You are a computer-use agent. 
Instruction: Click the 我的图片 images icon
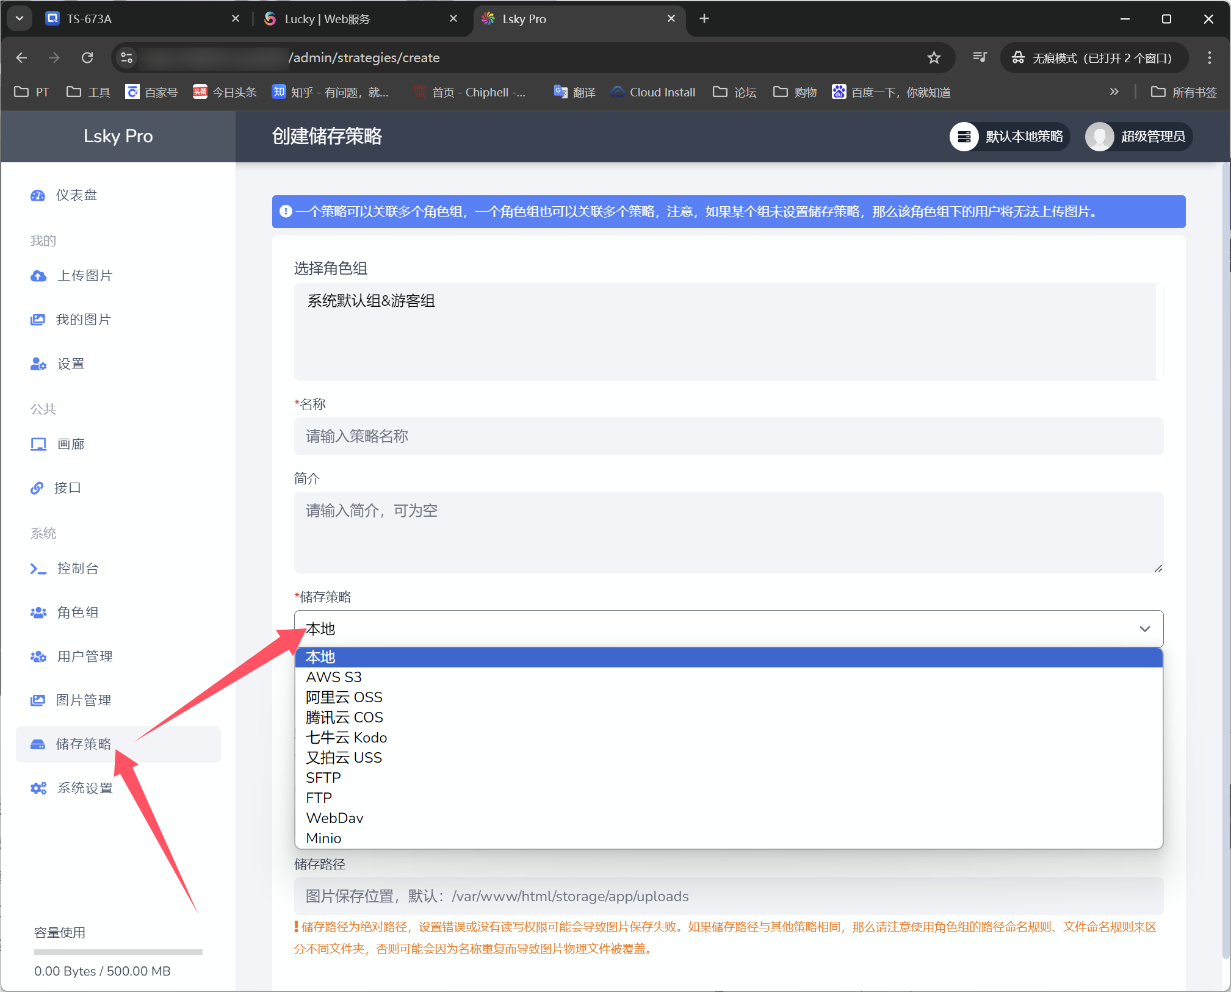tap(38, 320)
